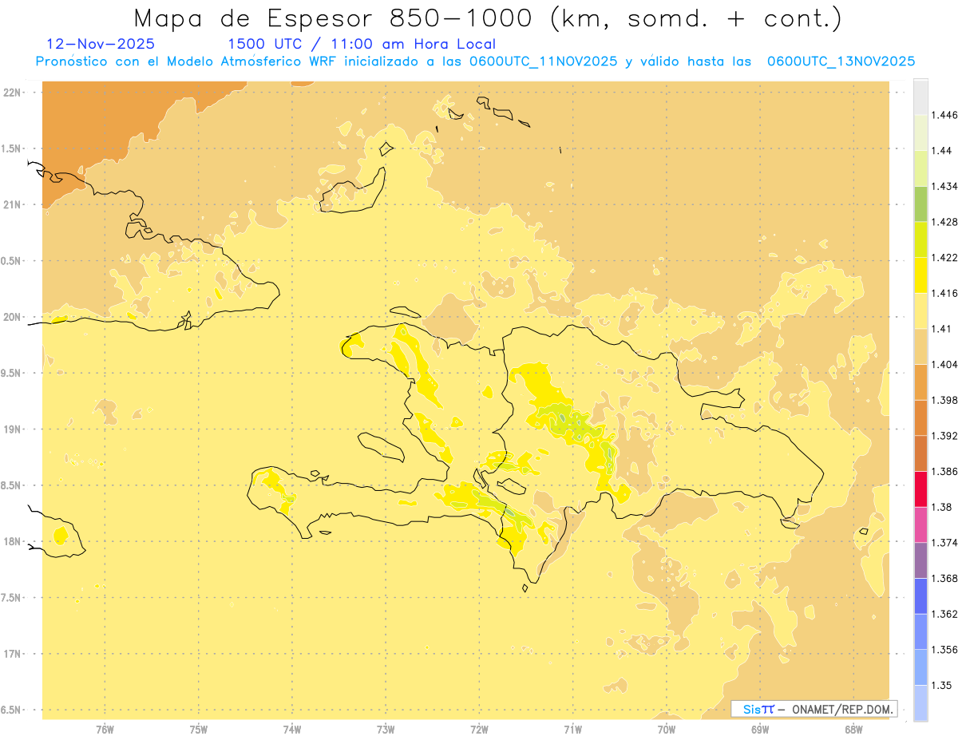
Task: Click the '1.41' legend value
Action: (x=942, y=329)
